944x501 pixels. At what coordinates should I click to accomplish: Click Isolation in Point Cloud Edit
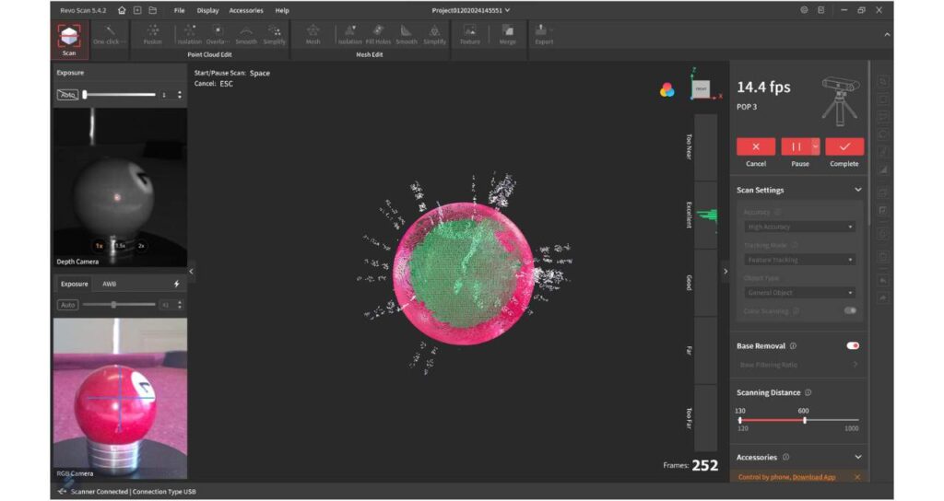(189, 35)
